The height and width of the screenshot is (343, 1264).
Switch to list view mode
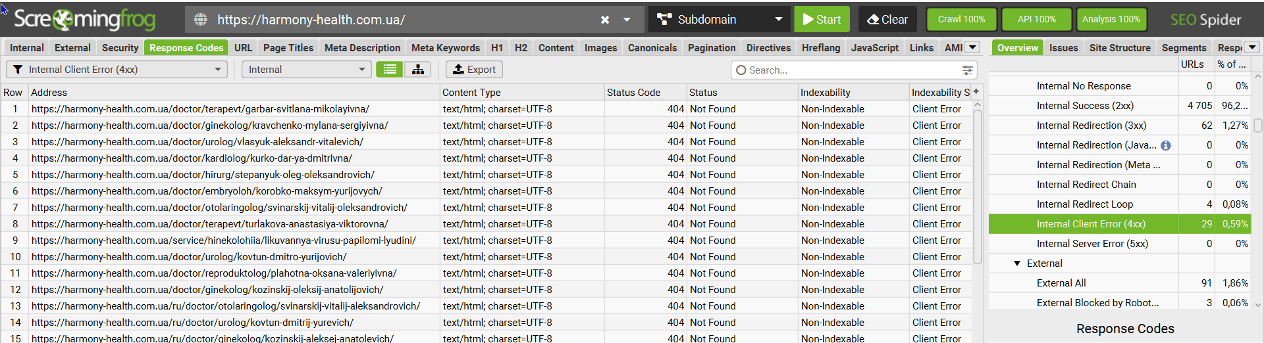tap(390, 70)
